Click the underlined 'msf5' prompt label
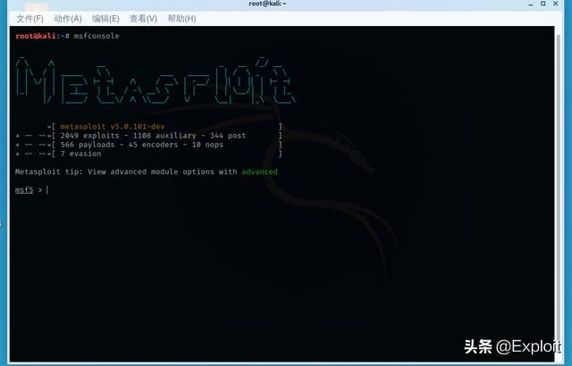 click(x=24, y=190)
